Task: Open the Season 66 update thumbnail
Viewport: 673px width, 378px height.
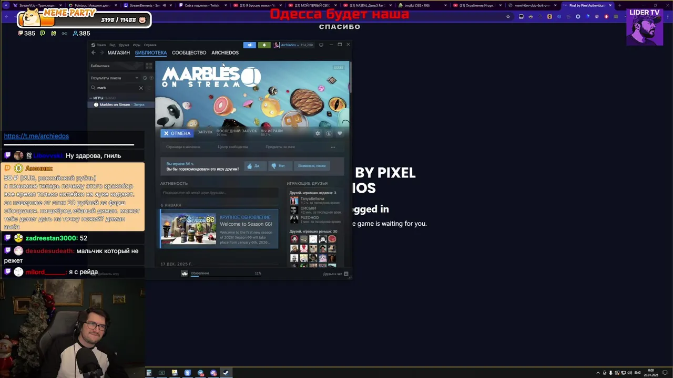Action: [x=188, y=228]
